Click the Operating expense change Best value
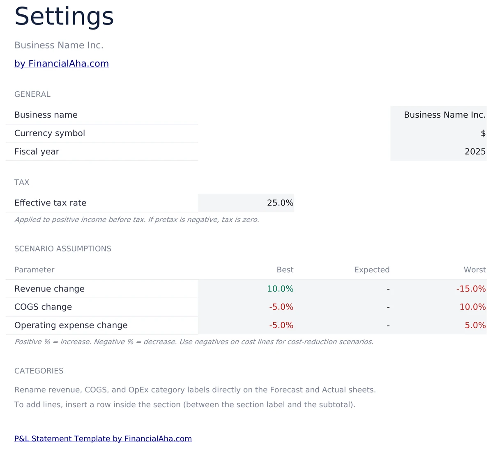The width and height of the screenshot is (493, 449). 281,325
